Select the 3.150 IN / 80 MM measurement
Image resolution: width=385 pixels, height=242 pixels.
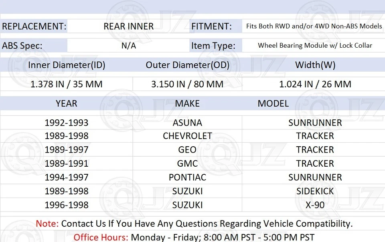click(x=188, y=84)
